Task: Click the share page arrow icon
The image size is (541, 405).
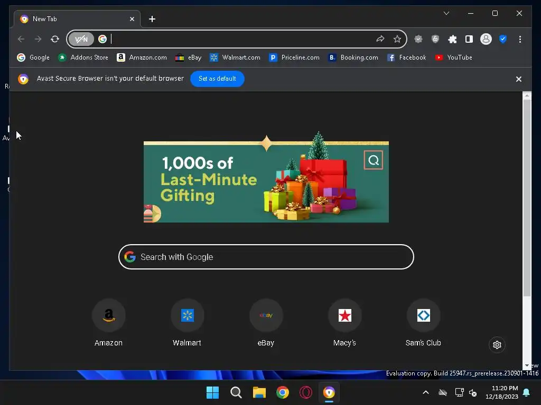Action: click(380, 39)
